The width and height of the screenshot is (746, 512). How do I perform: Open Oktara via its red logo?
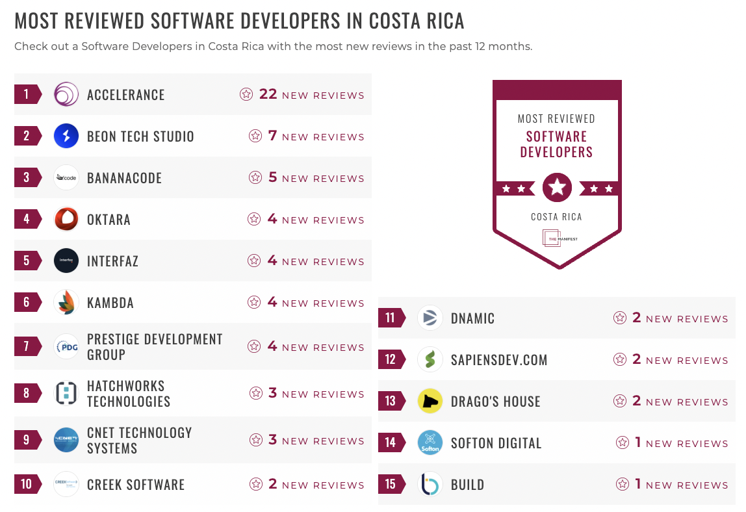coord(66,219)
